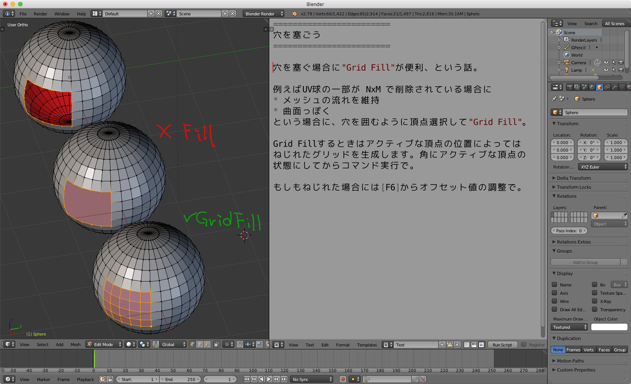Open the Render properties tab (camera icon)

point(569,87)
